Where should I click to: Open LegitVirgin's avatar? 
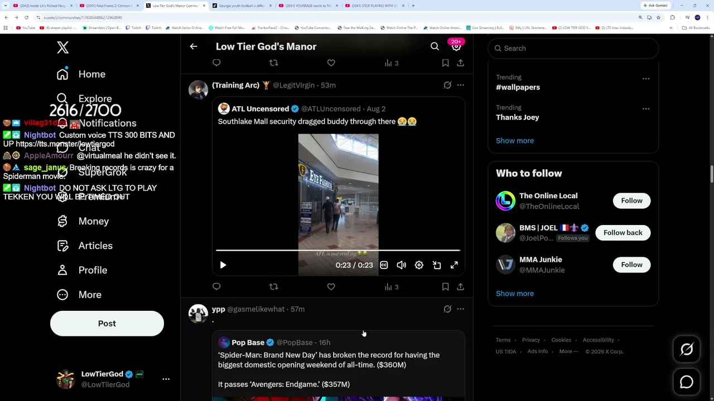point(198,90)
